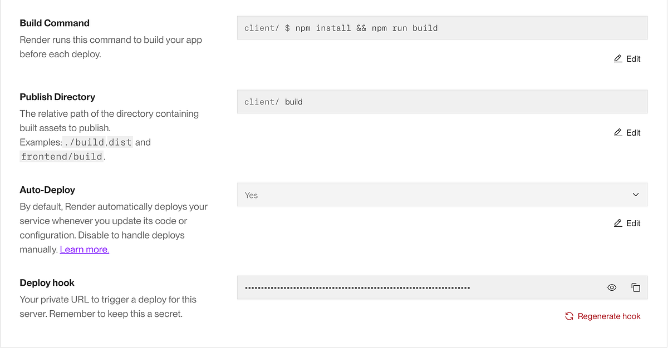Click the chevron on the Auto-Deploy selector
Viewport: 668px width, 348px height.
(636, 195)
